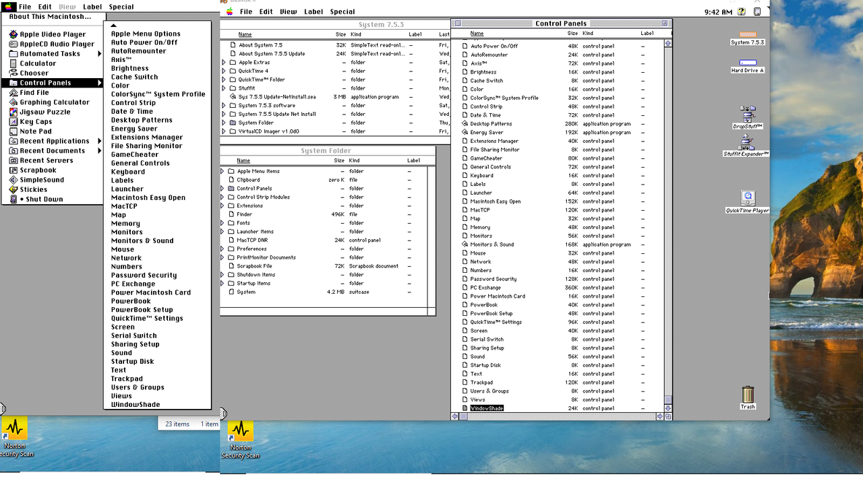Viewport: 863px width, 485px height.
Task: Click the highlighted WindowShade file icon
Action: 465,408
